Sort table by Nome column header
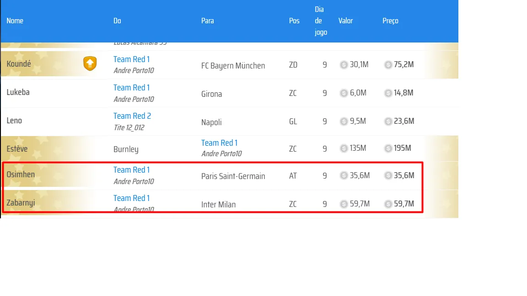 (15, 21)
